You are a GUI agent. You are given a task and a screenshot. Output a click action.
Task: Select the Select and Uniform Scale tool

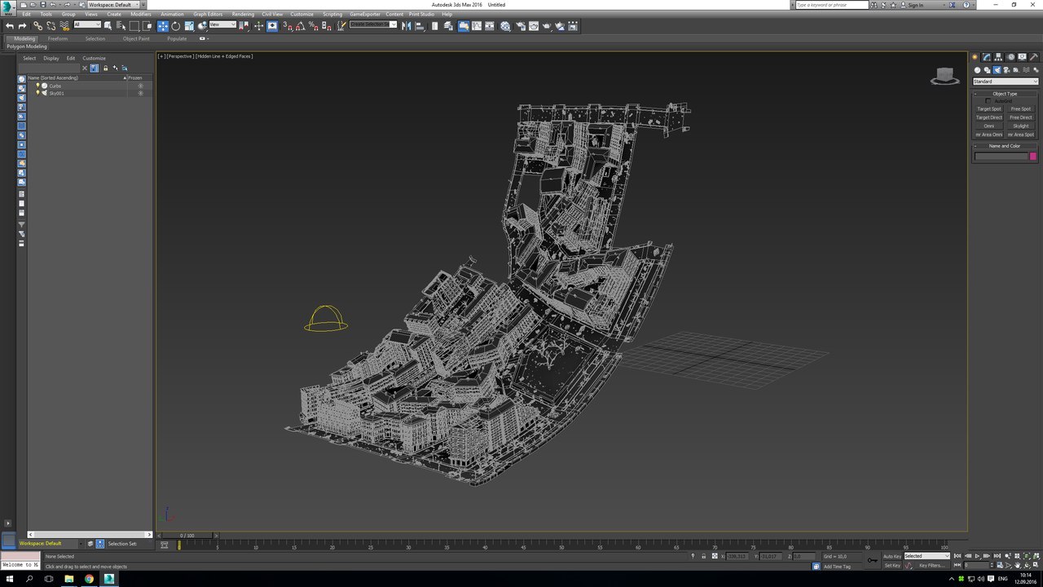189,26
